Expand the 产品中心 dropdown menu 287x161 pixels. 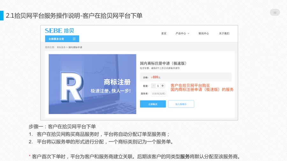(182, 33)
